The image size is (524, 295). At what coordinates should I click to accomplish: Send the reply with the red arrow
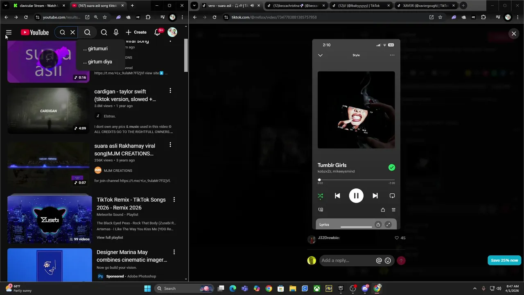401,261
